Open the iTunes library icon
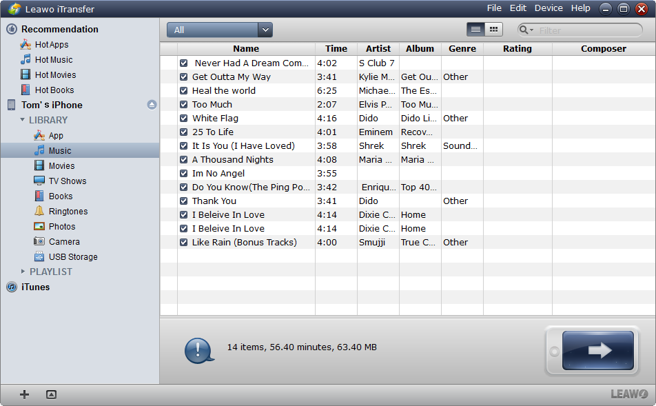Image resolution: width=656 pixels, height=406 pixels. click(12, 287)
